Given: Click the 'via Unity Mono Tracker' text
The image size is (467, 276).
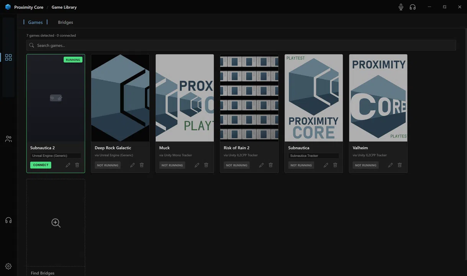Looking at the screenshot, I should pos(175,155).
